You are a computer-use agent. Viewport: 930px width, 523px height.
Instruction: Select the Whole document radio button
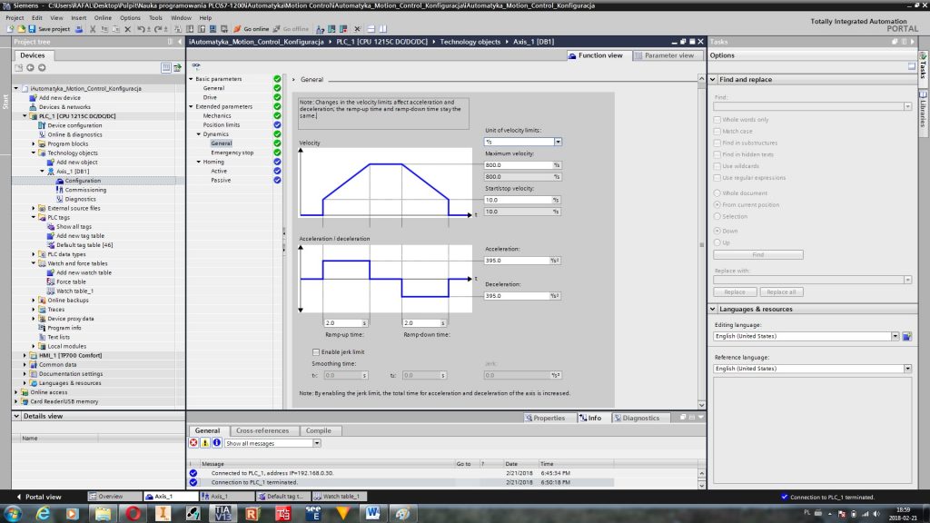pos(717,192)
